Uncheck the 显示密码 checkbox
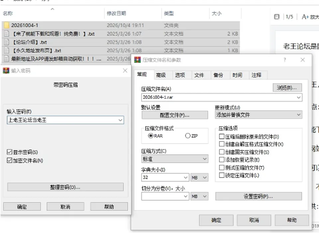Image resolution: width=319 pixels, height=233 pixels. click(x=9, y=152)
